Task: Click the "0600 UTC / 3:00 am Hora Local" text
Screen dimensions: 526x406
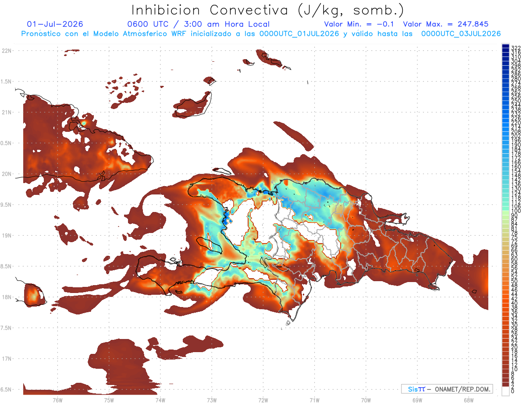Action: [x=199, y=25]
